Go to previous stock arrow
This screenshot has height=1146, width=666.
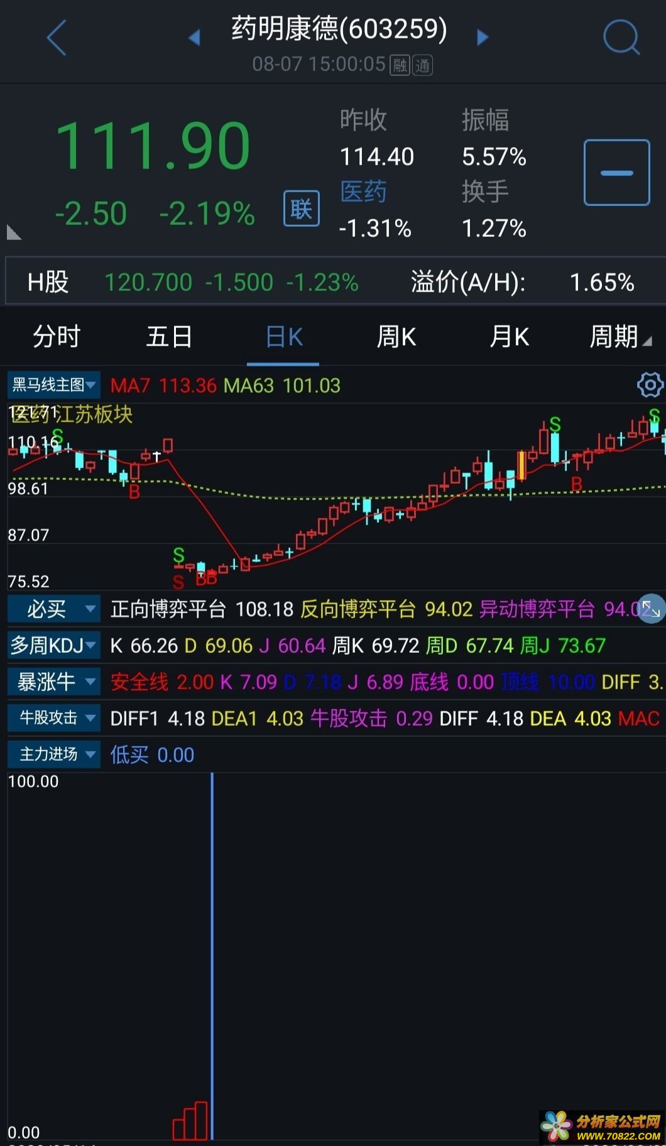tap(194, 38)
